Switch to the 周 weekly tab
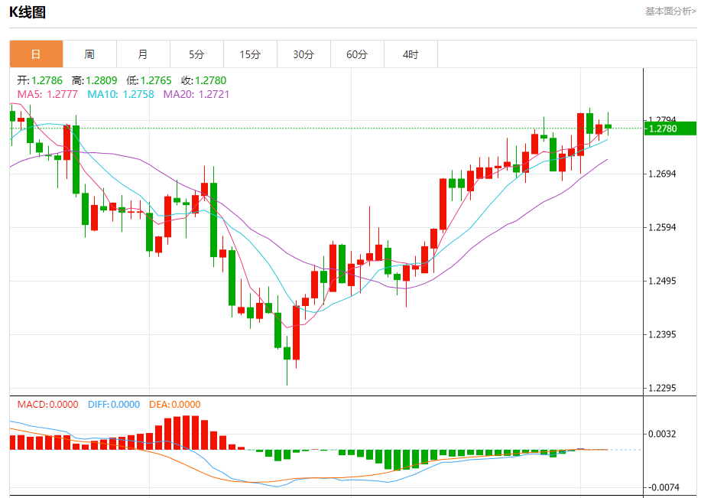 89,54
